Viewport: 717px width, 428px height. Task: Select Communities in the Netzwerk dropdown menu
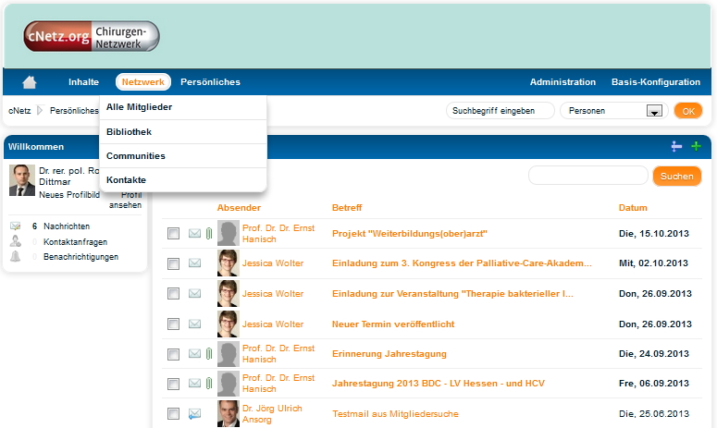pyautogui.click(x=136, y=156)
